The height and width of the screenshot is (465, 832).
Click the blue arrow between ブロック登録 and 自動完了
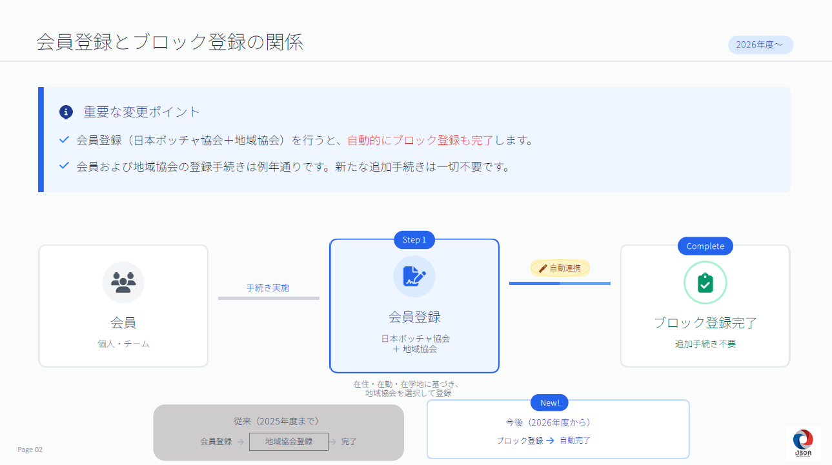tap(551, 440)
